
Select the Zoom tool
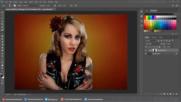(x=2, y=68)
